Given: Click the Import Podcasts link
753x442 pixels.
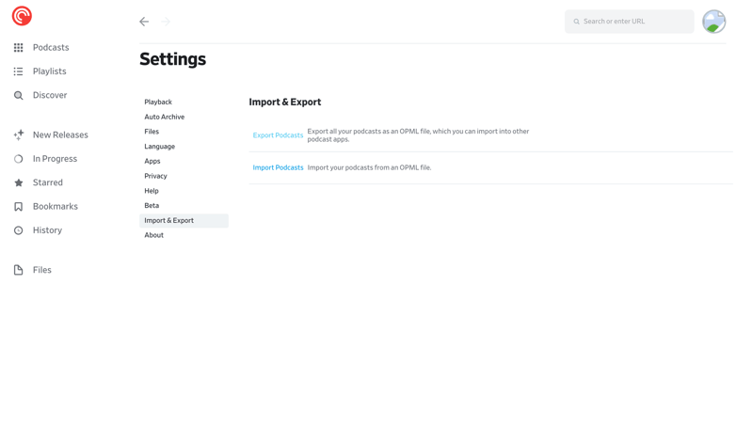Looking at the screenshot, I should pyautogui.click(x=278, y=167).
